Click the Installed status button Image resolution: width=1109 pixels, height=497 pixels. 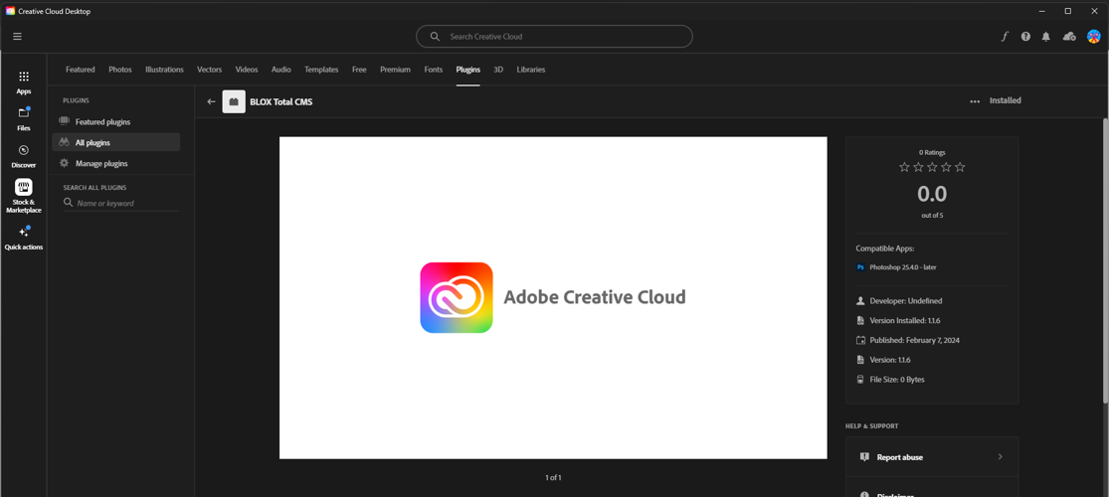pos(1005,100)
